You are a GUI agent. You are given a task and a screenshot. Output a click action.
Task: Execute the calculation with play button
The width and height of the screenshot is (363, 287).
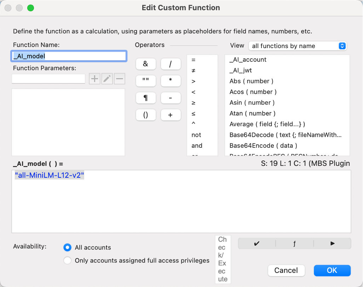(333, 244)
